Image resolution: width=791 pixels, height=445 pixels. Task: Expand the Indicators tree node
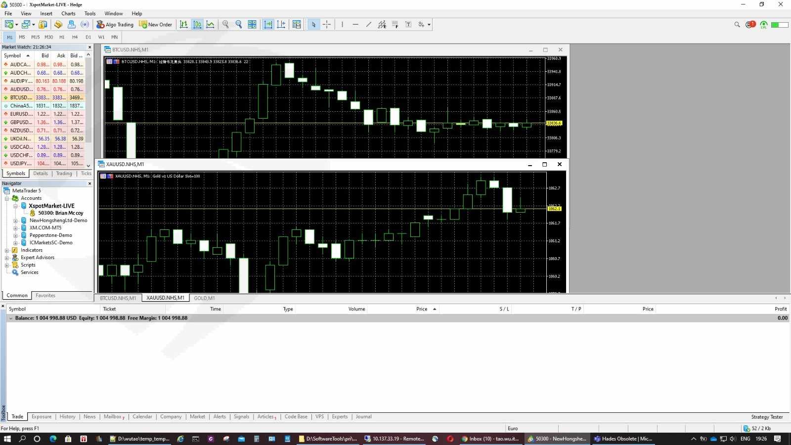(7, 250)
